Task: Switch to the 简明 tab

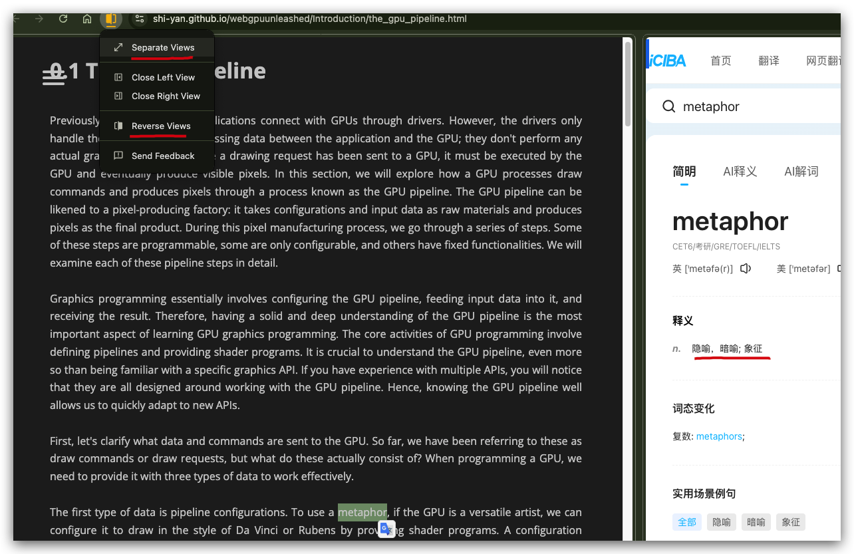Action: 684,172
